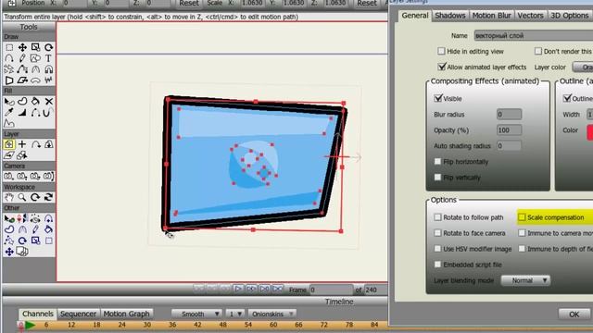
Task: Select the Draw Shape tool in Draw section
Action: coord(35,58)
